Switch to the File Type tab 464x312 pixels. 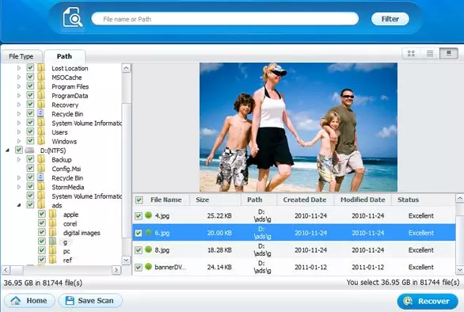[21, 56]
